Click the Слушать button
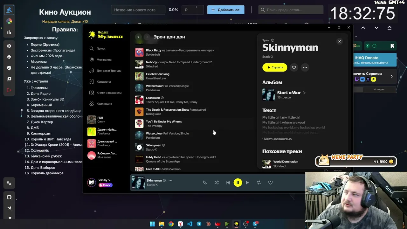 tap(275, 67)
